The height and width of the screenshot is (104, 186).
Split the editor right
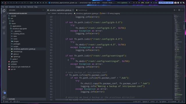(179, 10)
